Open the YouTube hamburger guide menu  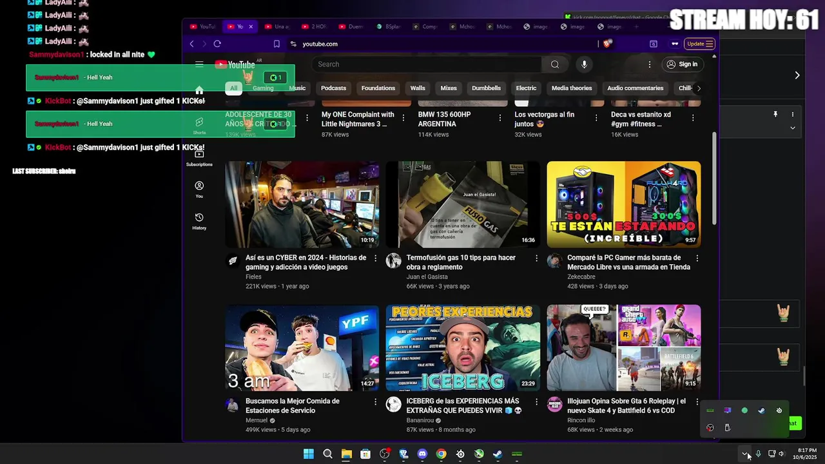click(199, 64)
